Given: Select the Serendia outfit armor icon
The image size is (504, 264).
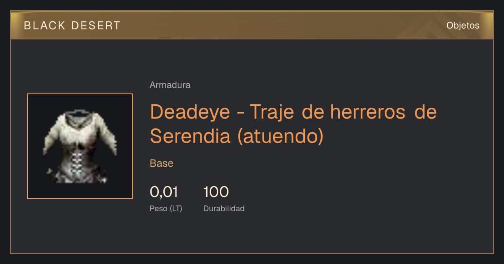Looking at the screenshot, I should (x=80, y=146).
